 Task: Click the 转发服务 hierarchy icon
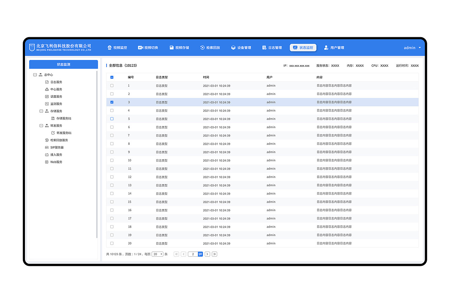[x=47, y=126]
